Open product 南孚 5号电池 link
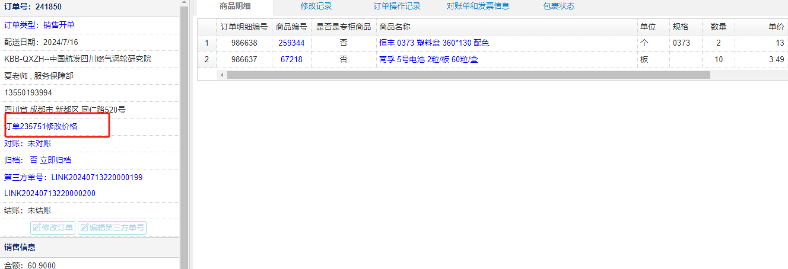The width and height of the screenshot is (788, 269). pyautogui.click(x=428, y=59)
